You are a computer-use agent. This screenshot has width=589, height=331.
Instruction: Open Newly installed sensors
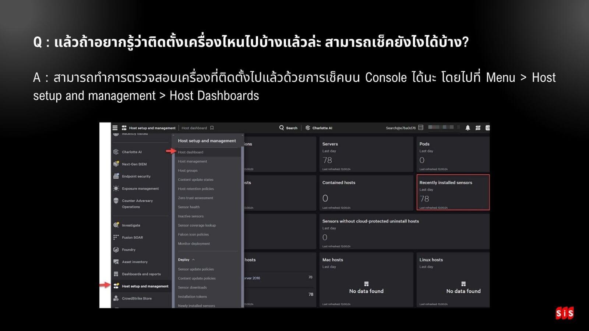(x=197, y=306)
